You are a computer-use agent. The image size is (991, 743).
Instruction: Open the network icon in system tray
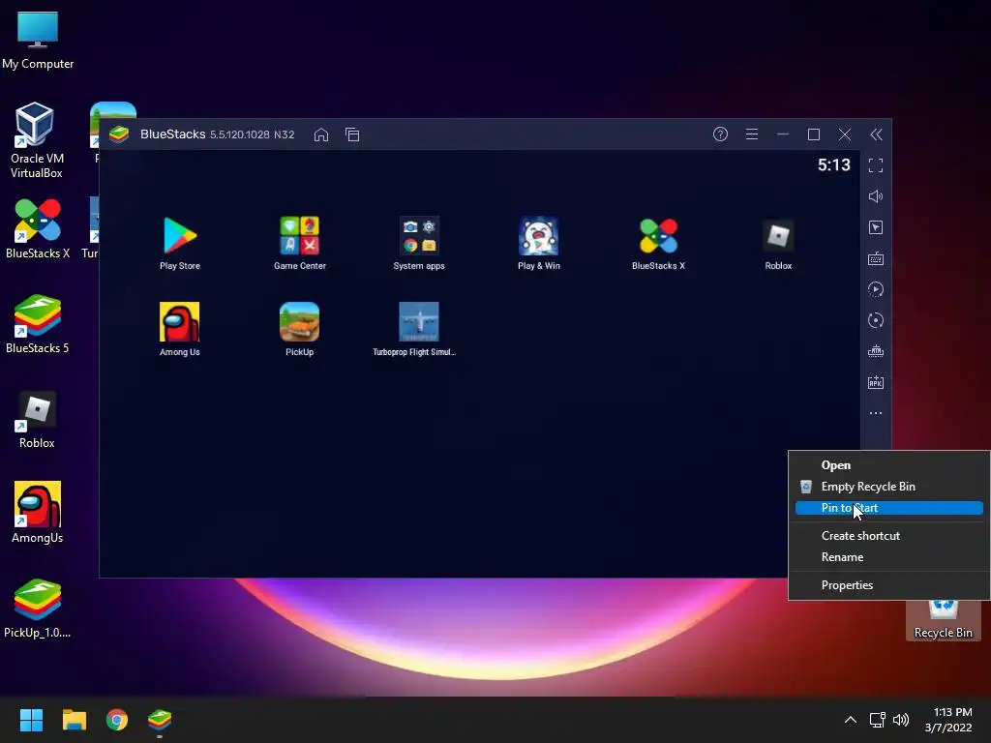877,720
